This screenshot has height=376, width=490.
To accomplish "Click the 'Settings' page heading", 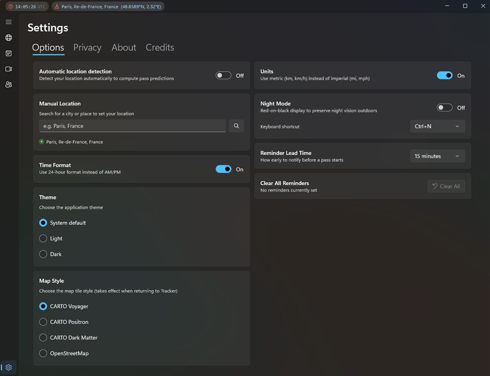I will click(x=48, y=28).
